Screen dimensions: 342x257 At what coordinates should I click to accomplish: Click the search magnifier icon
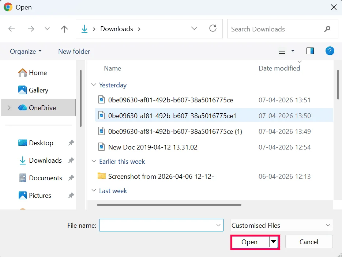[x=327, y=29]
